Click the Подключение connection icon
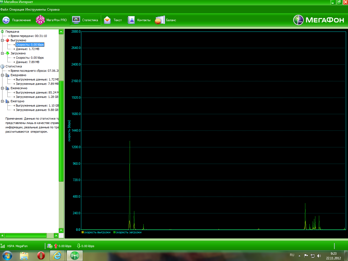 [6, 20]
